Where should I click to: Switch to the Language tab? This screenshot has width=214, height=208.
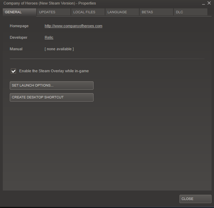point(122,12)
